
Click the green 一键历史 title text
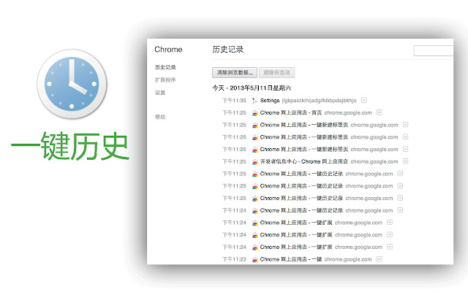(70, 146)
